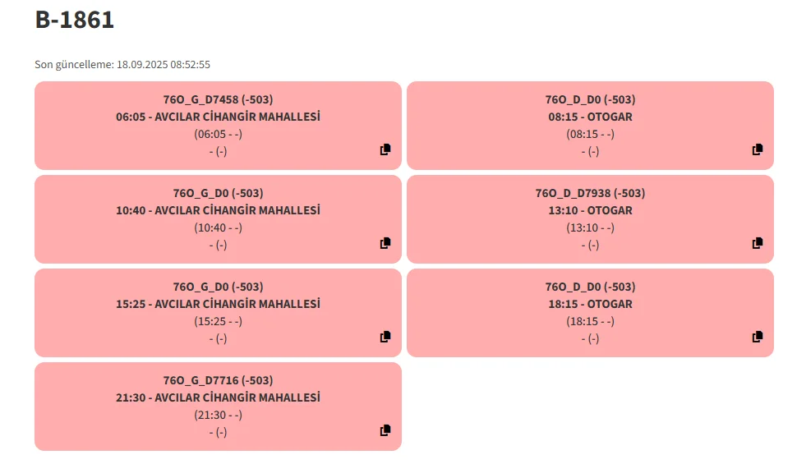Image resolution: width=797 pixels, height=464 pixels.
Task: Copy the 18:15 Otogar trip details
Action: 758,337
